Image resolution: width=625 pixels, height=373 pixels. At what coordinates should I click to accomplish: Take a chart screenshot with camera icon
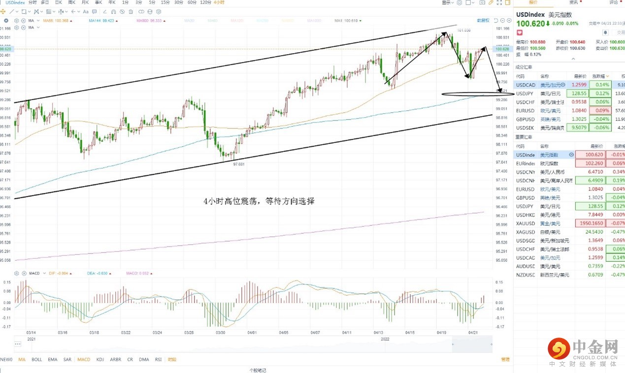pos(482,3)
